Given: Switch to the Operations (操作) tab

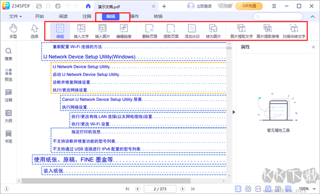Looking at the screenshot, I should click(134, 16).
